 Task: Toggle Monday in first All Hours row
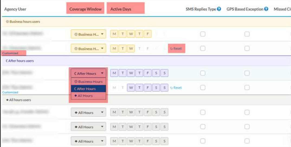[x=114, y=112]
